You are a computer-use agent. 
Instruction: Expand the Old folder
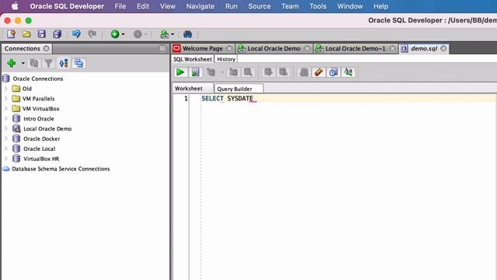(x=6, y=89)
